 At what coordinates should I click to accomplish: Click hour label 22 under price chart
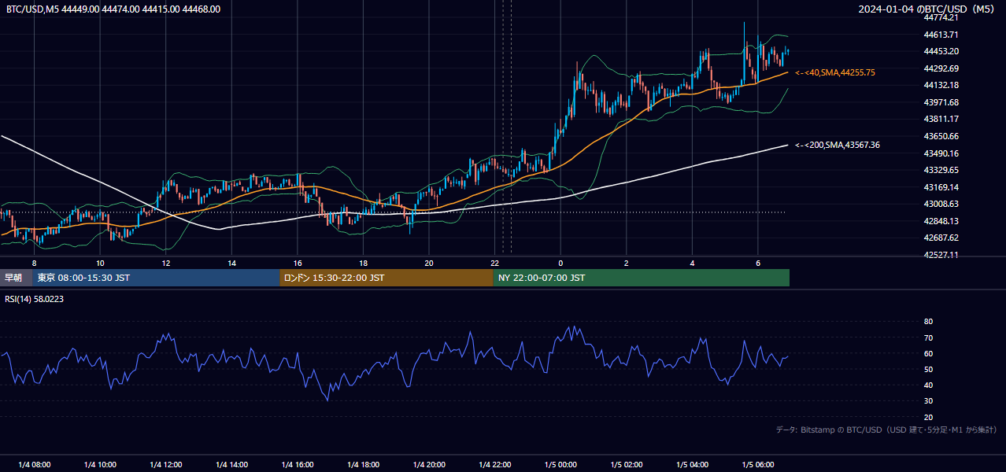tap(494, 263)
